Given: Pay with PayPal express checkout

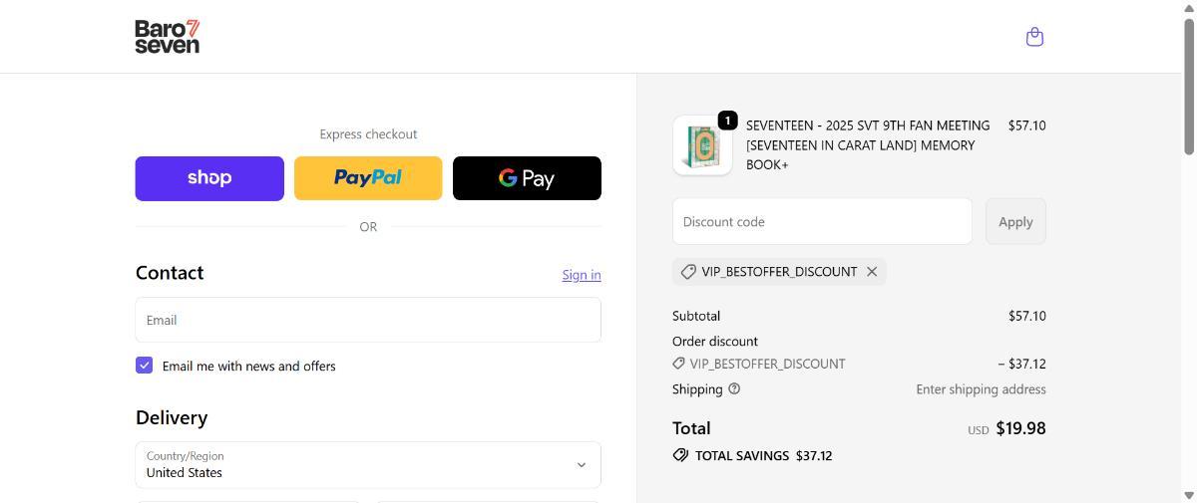Looking at the screenshot, I should (x=368, y=178).
